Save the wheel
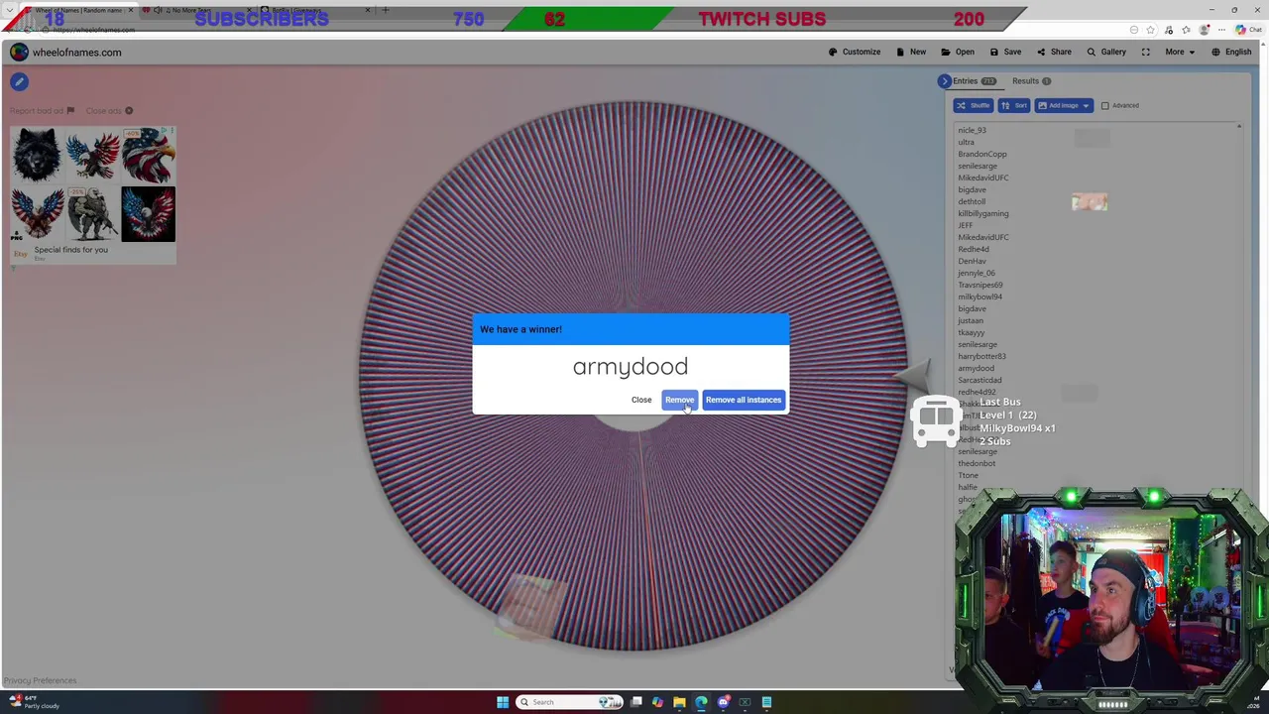The height and width of the screenshot is (714, 1269). [1005, 52]
